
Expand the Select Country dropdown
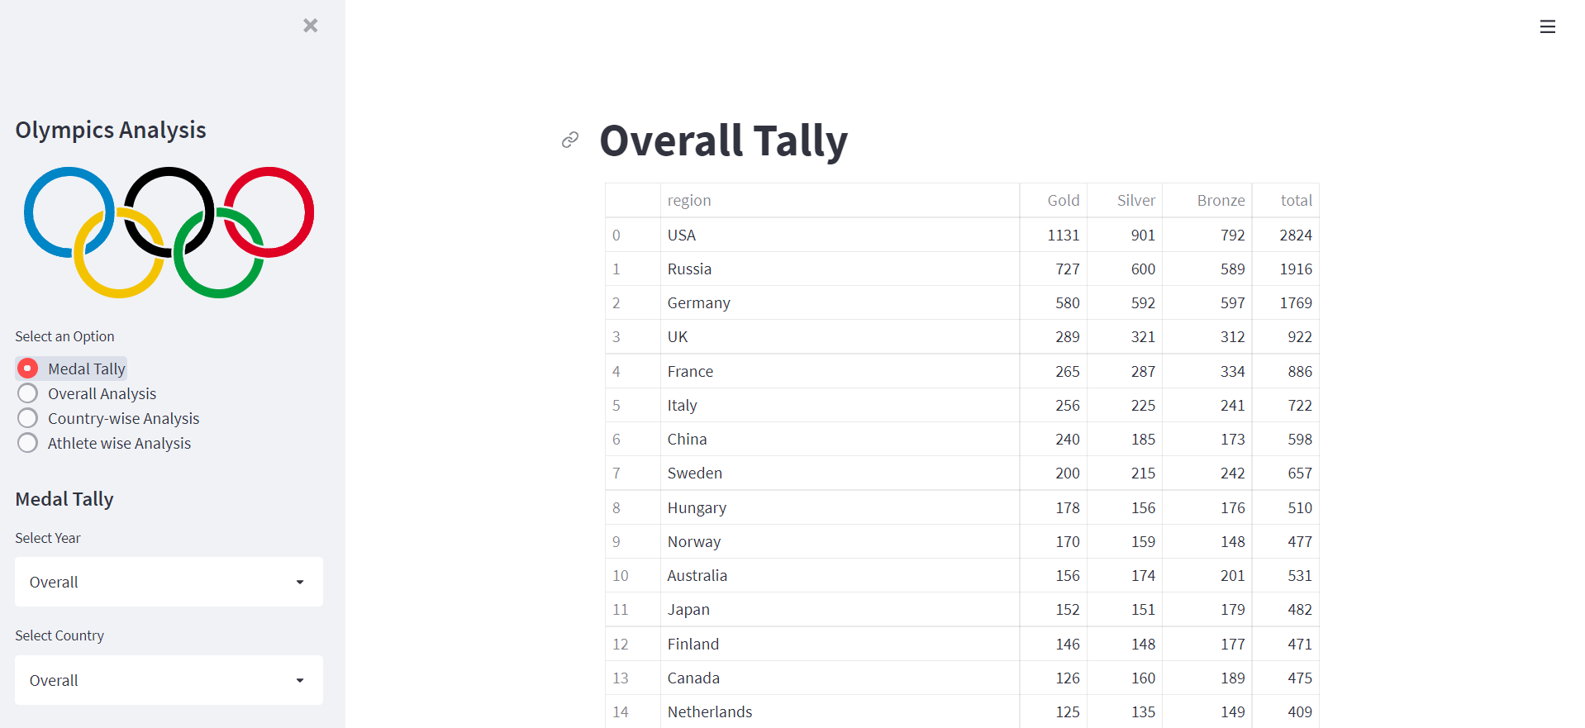pyautogui.click(x=168, y=680)
